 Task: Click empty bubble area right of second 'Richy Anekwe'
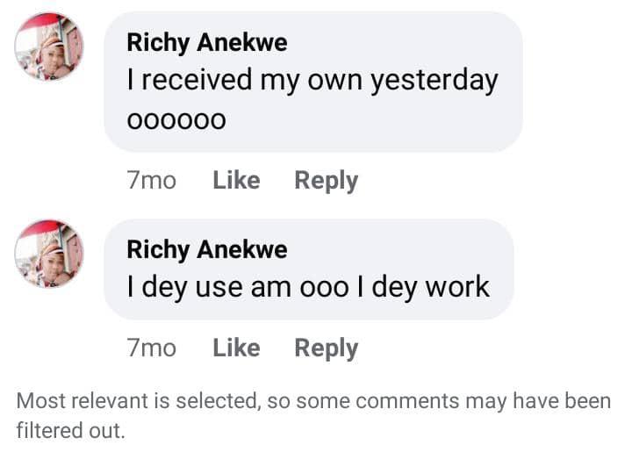395,249
